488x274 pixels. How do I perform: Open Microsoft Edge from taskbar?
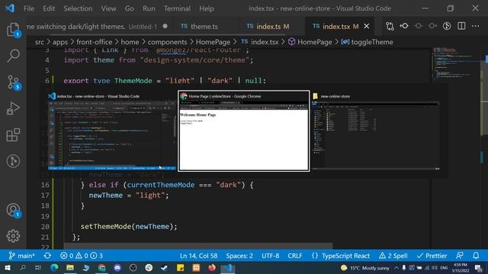click(54, 267)
